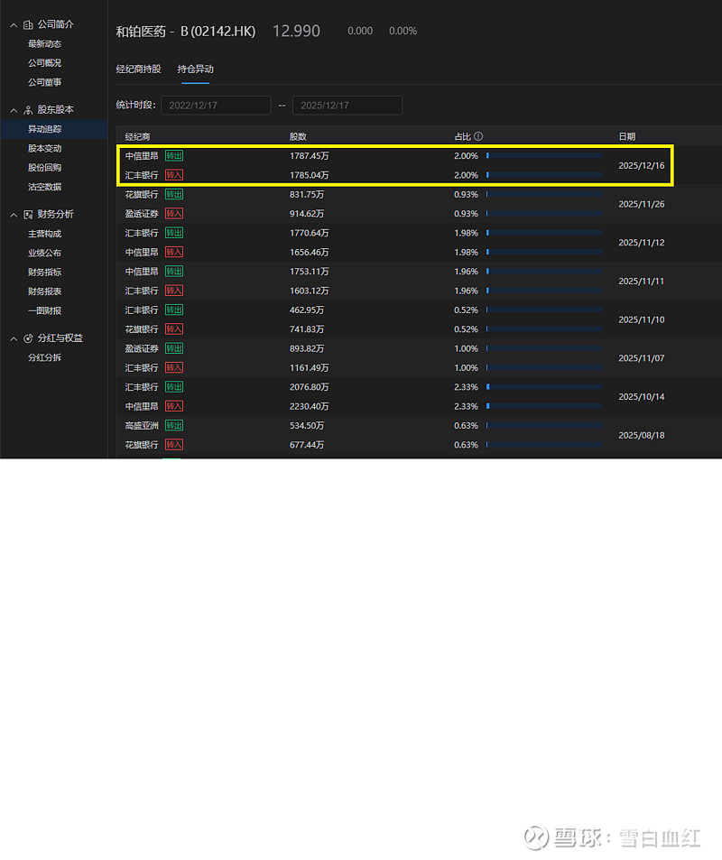Click the date 2025/11/07
This screenshot has width=722, height=860.
click(x=642, y=358)
